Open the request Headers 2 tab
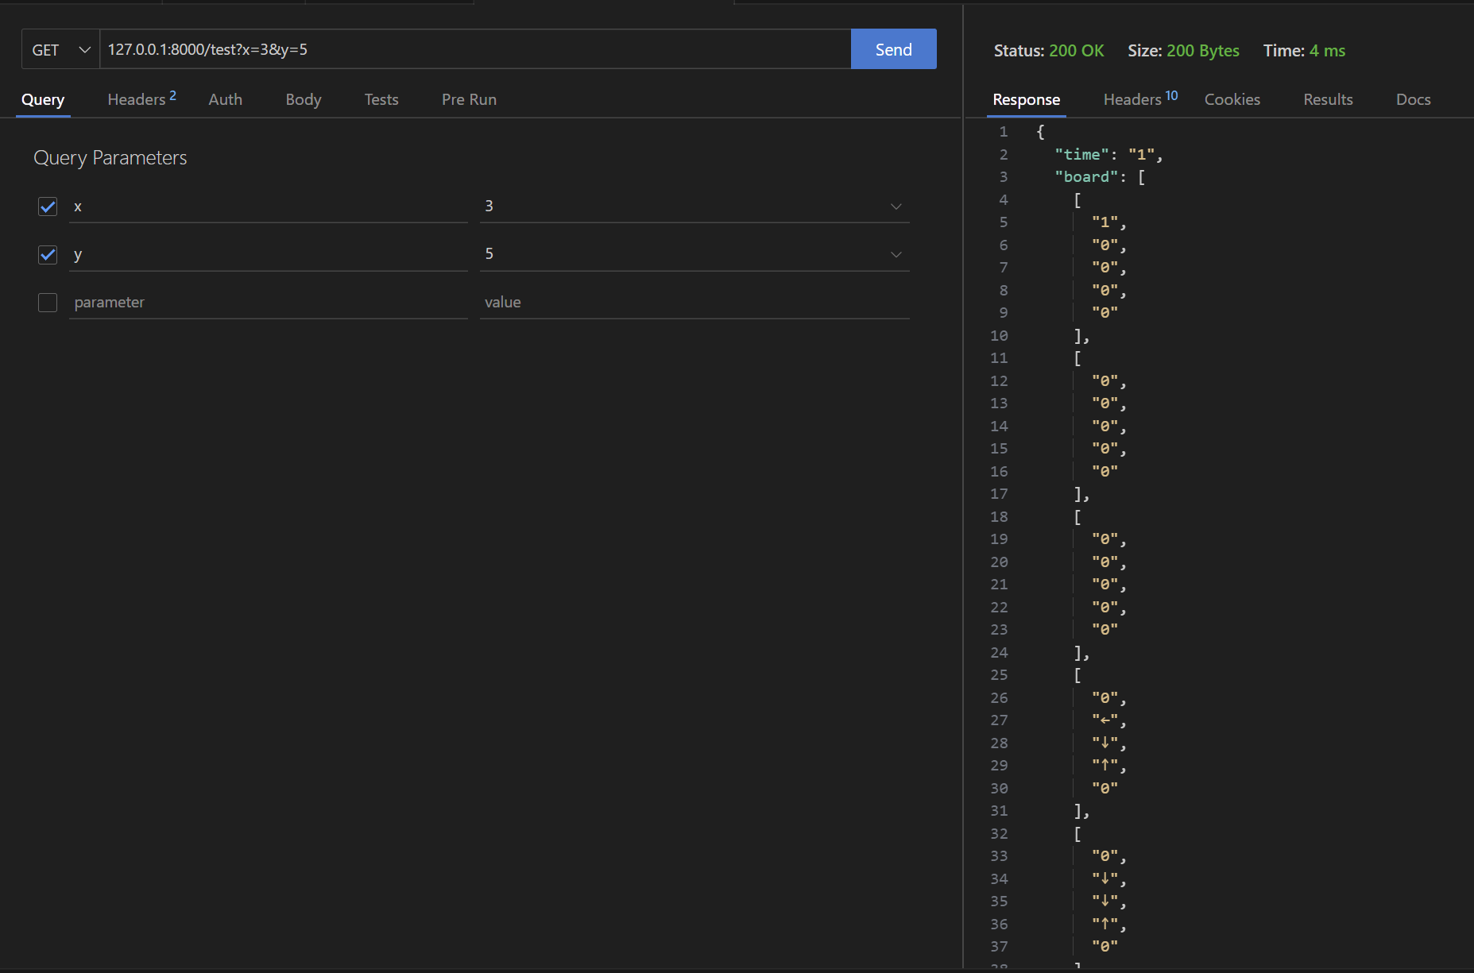Image resolution: width=1474 pixels, height=973 pixels. pos(141,99)
